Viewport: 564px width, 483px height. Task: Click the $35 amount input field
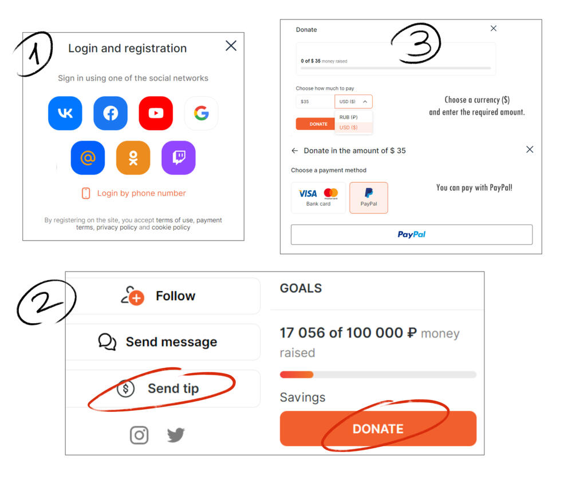coord(315,101)
